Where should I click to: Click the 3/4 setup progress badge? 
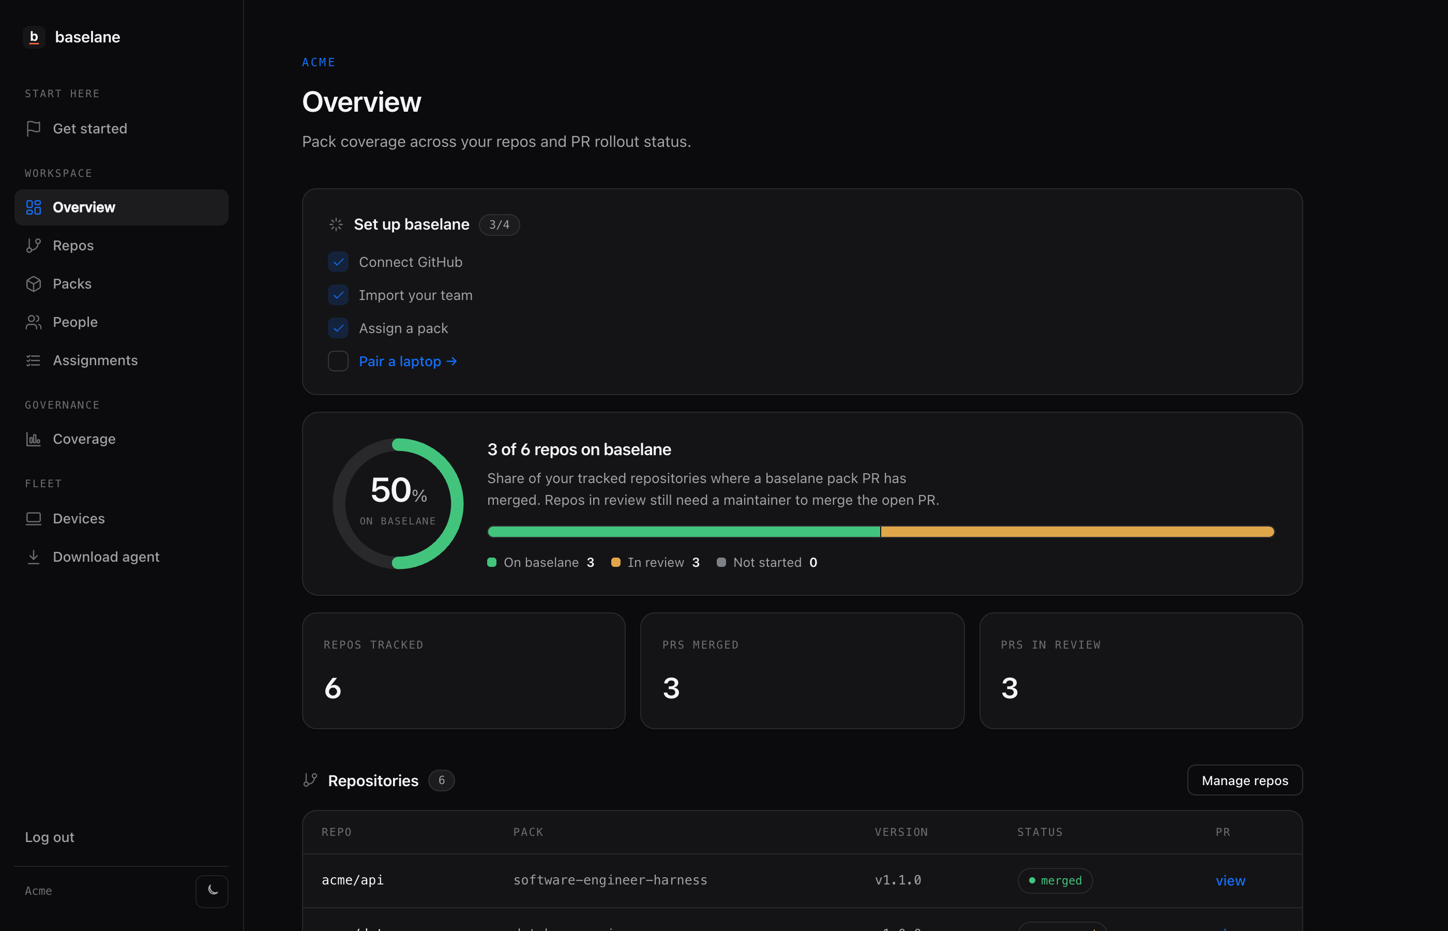click(499, 224)
